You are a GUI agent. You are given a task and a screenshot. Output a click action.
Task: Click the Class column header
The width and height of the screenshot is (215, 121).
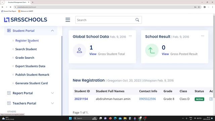(183, 91)
